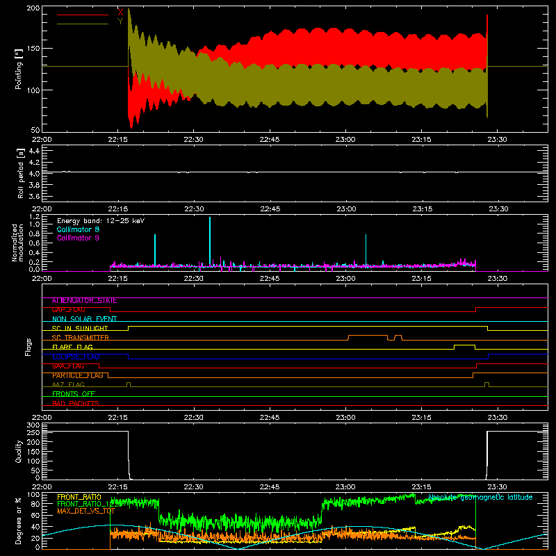Image resolution: width=556 pixels, height=556 pixels.
Task: Click the 'Degrees or %' axis title
Action: [x=19, y=521]
